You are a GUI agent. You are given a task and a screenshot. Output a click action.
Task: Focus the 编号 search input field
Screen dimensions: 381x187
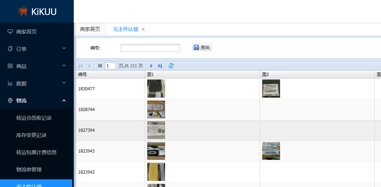click(x=150, y=48)
